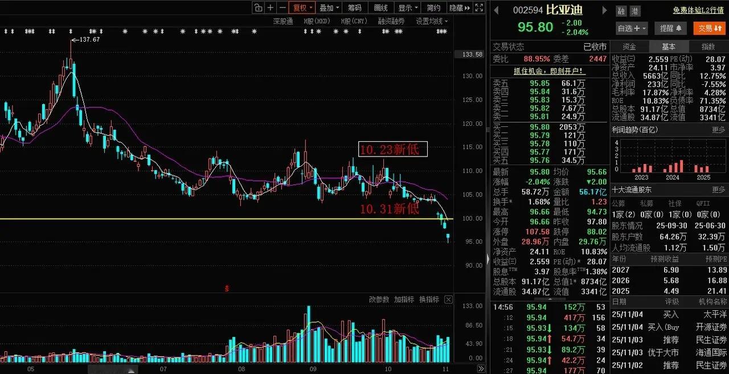Viewport: 729px width, 374px height.
Task: Click the 海通国际 优于大市 rating row
Action: coord(669,352)
